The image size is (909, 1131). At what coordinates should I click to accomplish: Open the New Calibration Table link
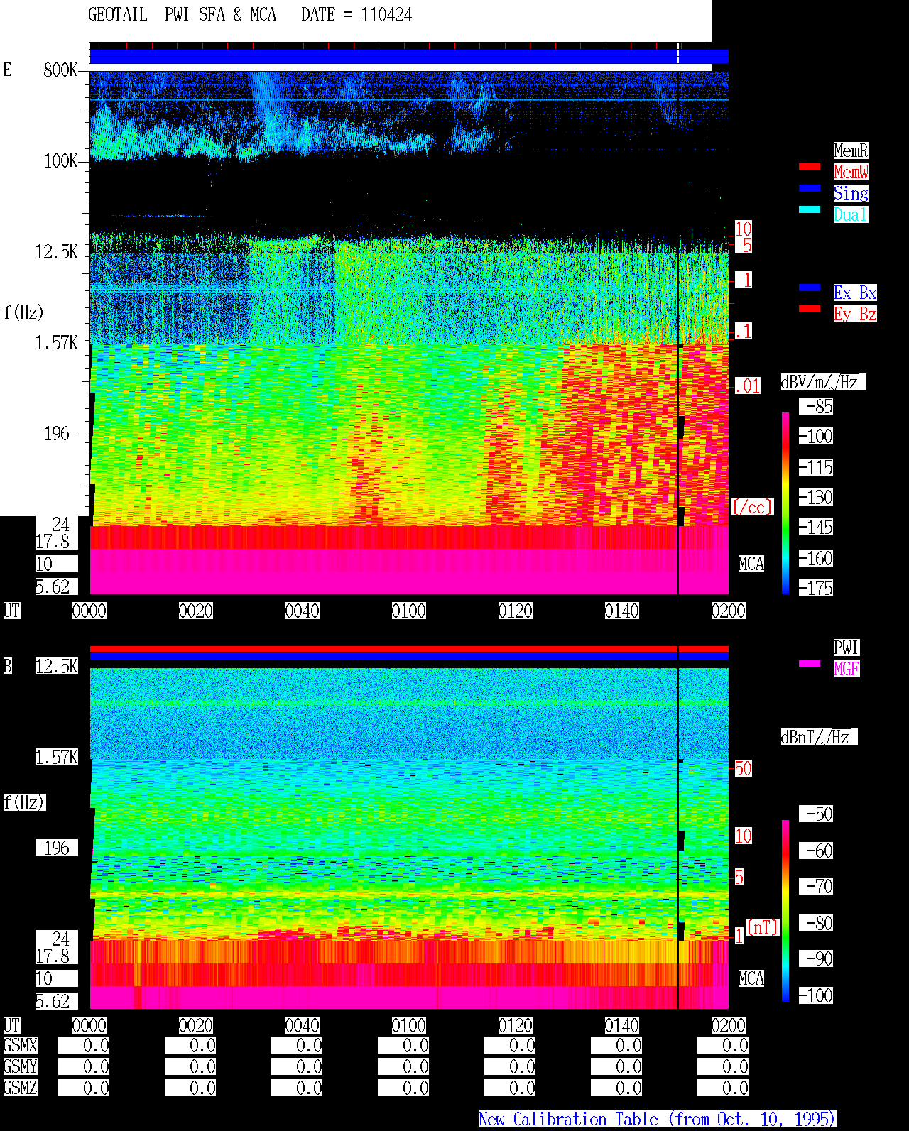pyautogui.click(x=658, y=1119)
